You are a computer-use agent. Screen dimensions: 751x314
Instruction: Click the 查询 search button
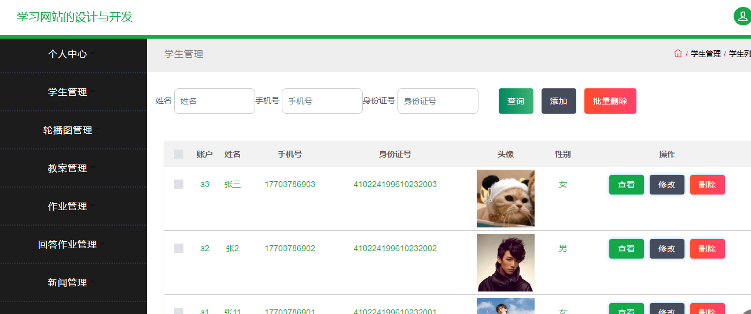(516, 101)
